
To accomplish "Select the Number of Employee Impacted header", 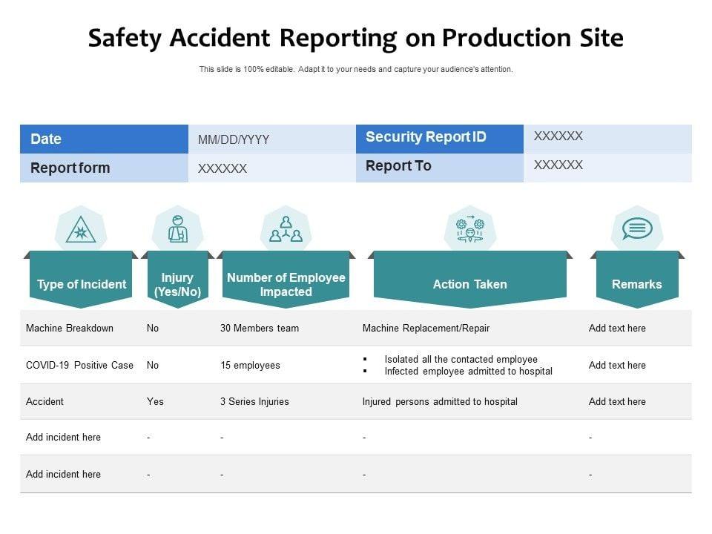I will tap(286, 284).
